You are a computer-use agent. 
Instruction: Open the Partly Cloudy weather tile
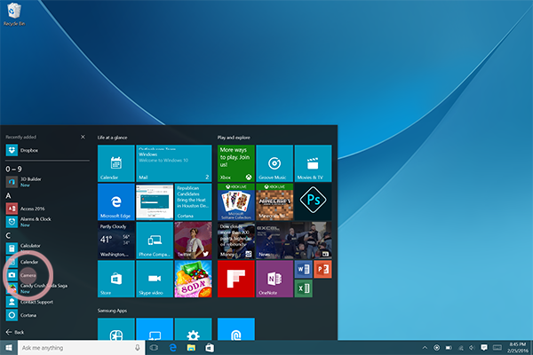[115, 241]
